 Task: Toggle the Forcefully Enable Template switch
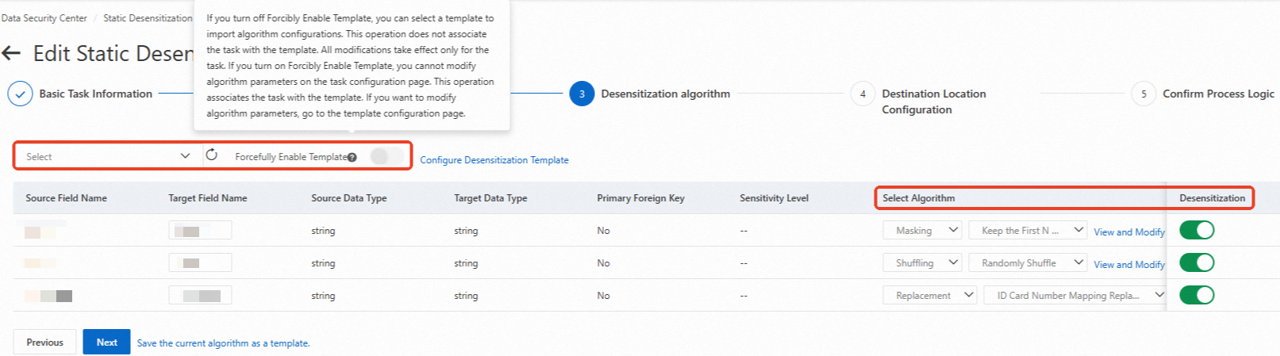(x=387, y=156)
